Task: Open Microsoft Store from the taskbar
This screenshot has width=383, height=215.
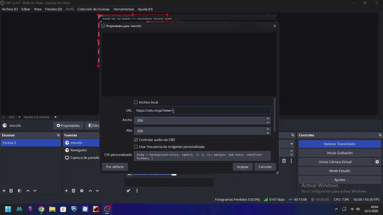Action: [63, 209]
